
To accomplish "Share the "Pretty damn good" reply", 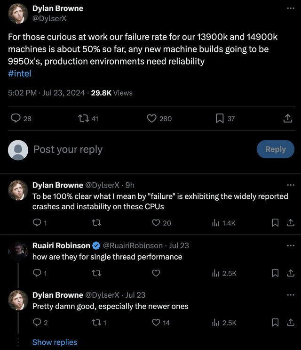I will tap(290, 323).
